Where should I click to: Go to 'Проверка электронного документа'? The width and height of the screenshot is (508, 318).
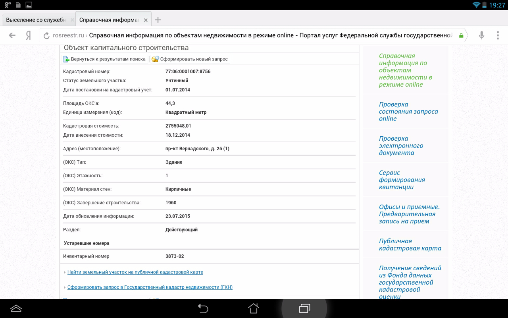coord(401,145)
